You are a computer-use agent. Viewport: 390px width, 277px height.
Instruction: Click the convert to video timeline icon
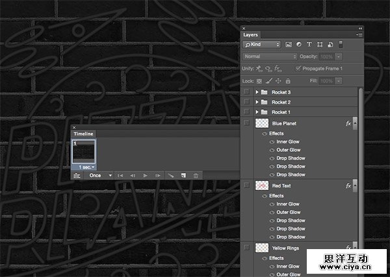click(x=77, y=175)
